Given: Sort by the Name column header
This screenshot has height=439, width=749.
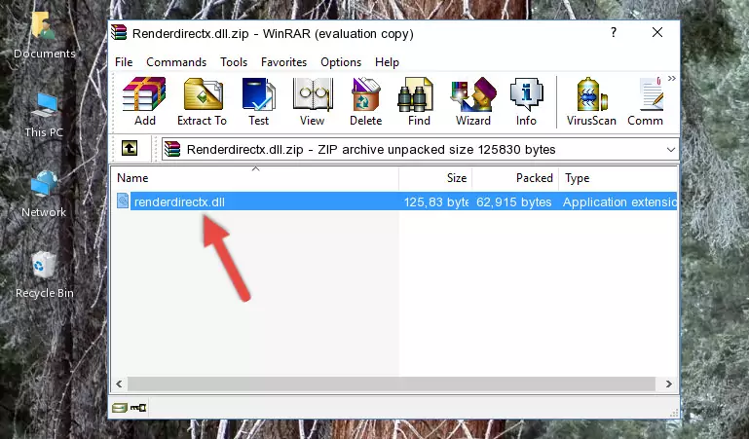Looking at the screenshot, I should pyautogui.click(x=255, y=178).
